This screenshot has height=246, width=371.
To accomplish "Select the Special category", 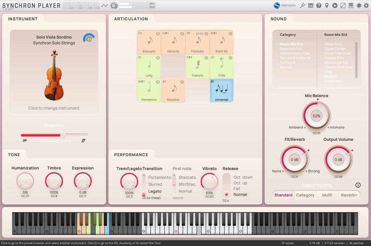I will (286, 67).
